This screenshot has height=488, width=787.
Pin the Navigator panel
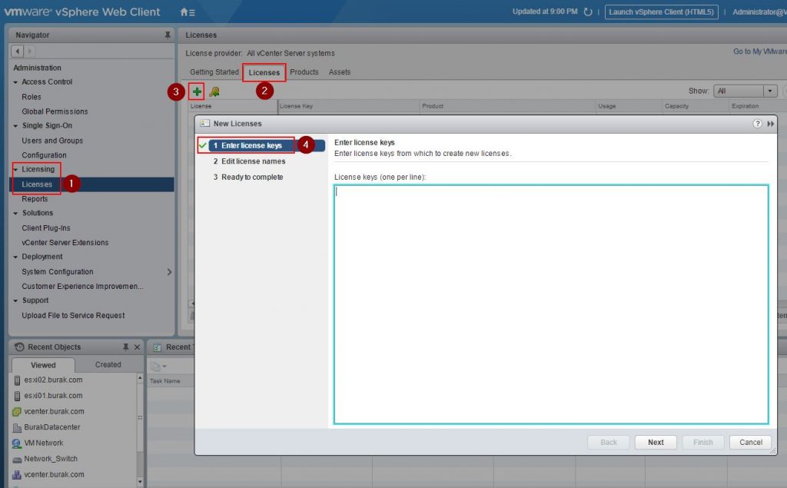tap(168, 35)
